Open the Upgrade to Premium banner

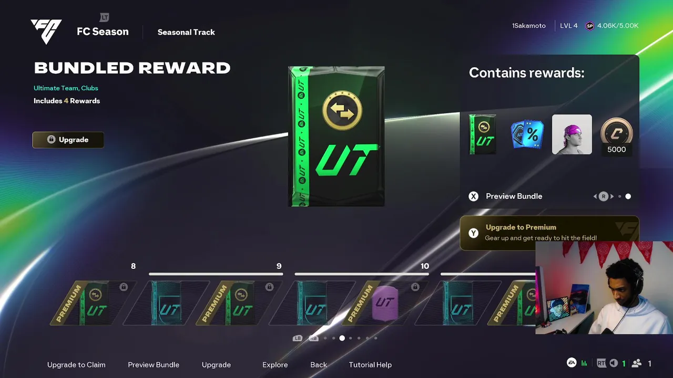coord(549,233)
